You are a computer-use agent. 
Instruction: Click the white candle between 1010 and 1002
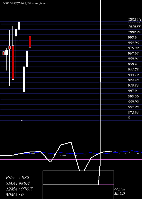coord(16,33)
